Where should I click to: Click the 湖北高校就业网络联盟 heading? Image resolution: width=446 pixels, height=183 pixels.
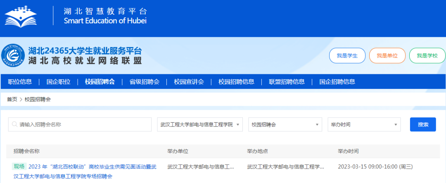pyautogui.click(x=85, y=60)
